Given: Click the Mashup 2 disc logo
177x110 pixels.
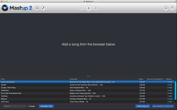Looking at the screenshot, I should [x=5, y=8].
